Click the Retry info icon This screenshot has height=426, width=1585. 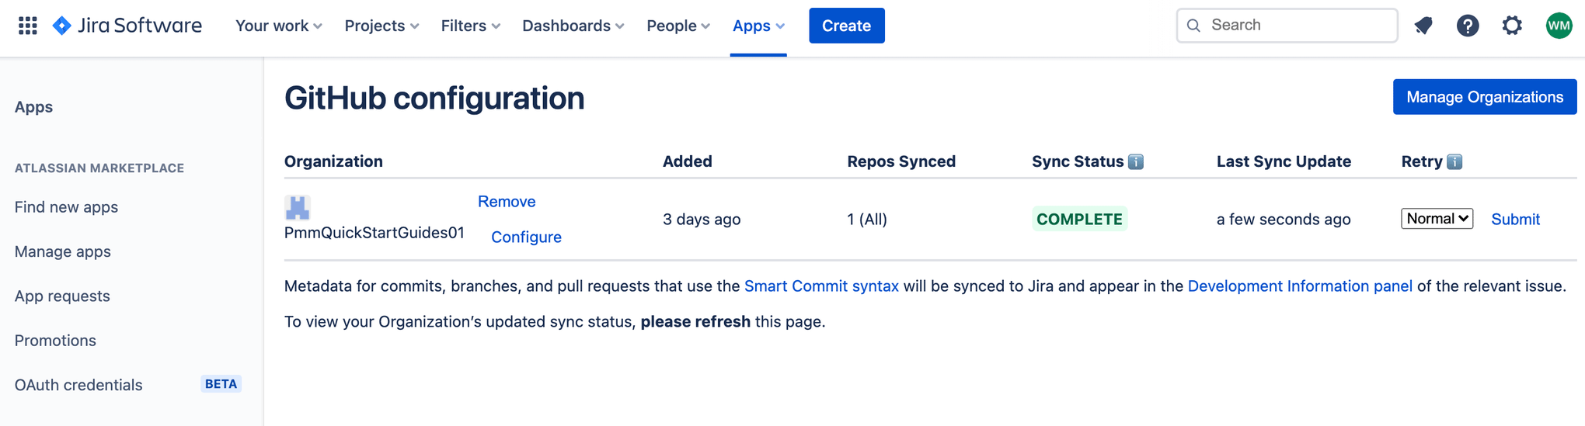[1454, 161]
